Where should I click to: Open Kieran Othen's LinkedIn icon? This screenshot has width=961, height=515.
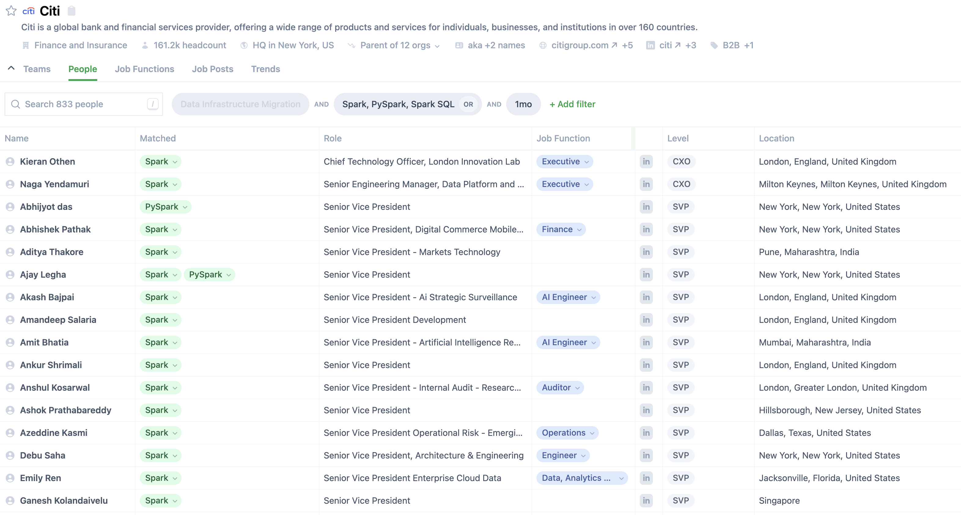646,162
